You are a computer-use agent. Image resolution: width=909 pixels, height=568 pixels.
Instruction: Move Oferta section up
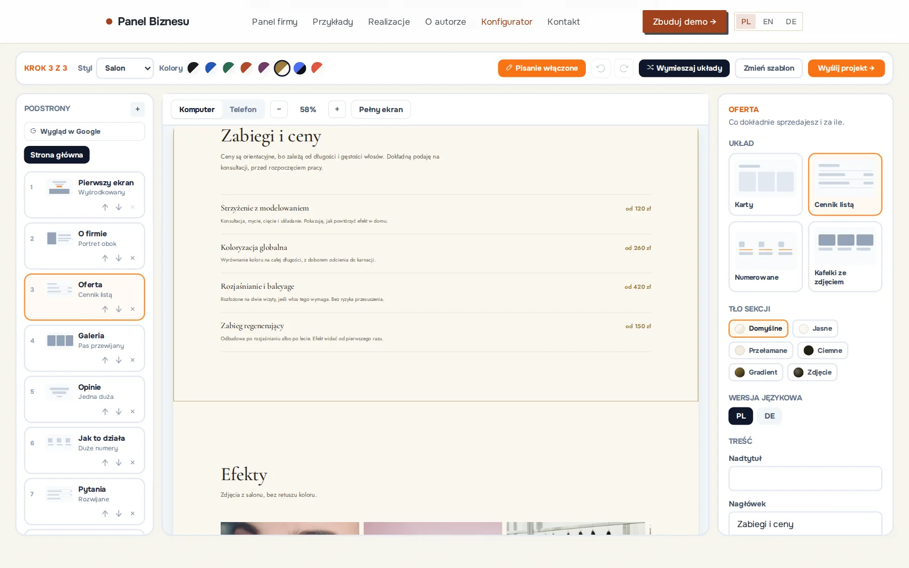coord(105,309)
